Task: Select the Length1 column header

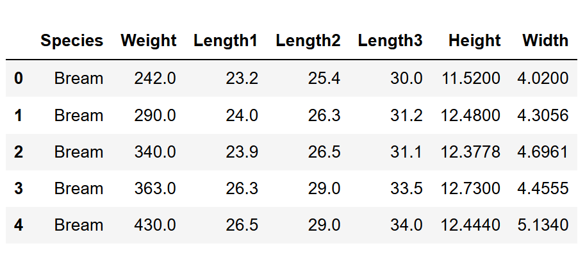Action: tap(226, 40)
